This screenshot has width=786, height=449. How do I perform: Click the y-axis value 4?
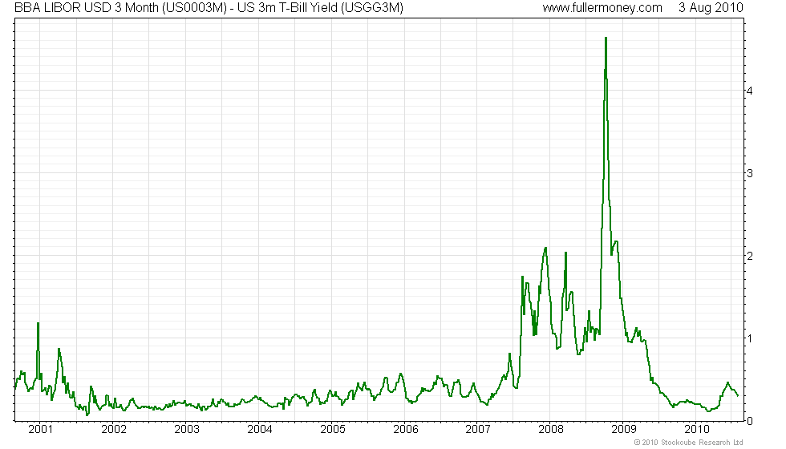[x=750, y=91]
